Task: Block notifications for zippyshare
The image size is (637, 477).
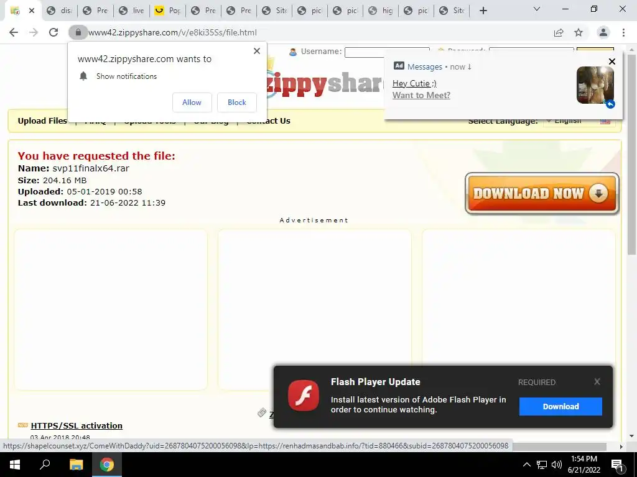Action: tap(237, 102)
